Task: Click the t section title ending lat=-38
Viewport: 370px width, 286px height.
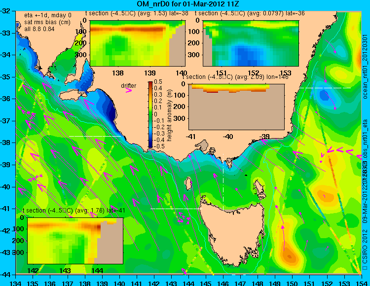Action: click(x=137, y=13)
